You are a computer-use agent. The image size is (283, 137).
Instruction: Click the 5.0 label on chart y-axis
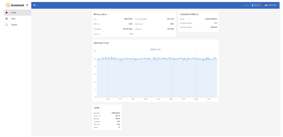pos(95,59)
